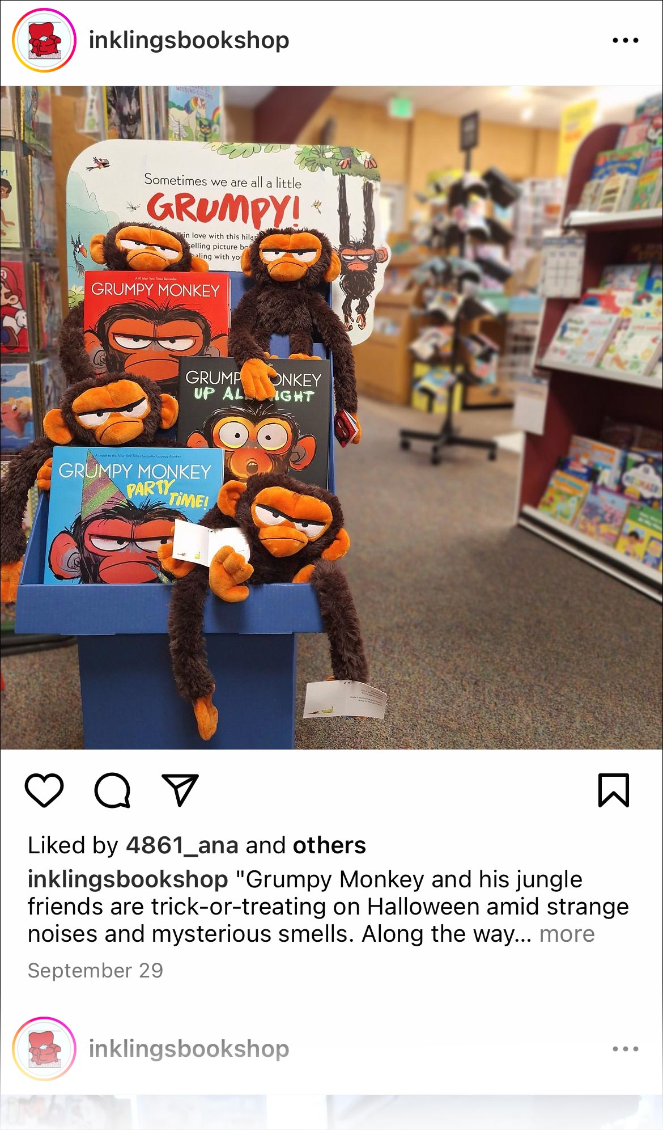Tap the 'Liked by' text line
663x1130 pixels.
pyautogui.click(x=197, y=845)
